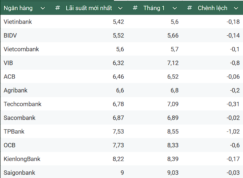
Task: Expand the Chênh lệch column dropdown arrow
Action: (236, 8)
